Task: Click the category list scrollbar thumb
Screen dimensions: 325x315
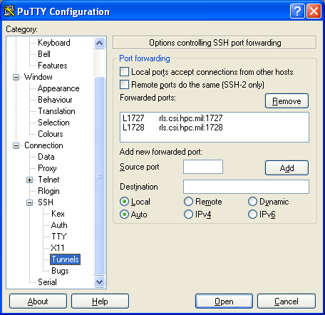Action: coord(99,176)
